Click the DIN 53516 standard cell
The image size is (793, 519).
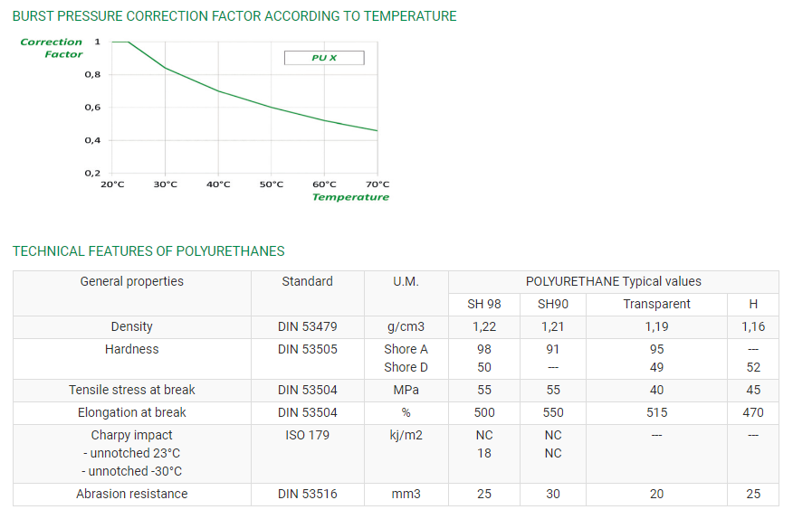pyautogui.click(x=307, y=494)
